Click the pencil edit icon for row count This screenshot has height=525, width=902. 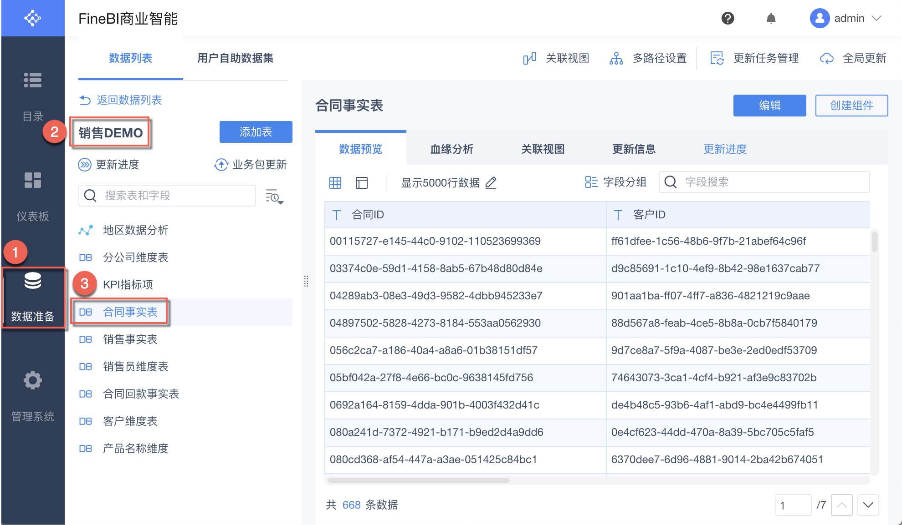pos(491,183)
